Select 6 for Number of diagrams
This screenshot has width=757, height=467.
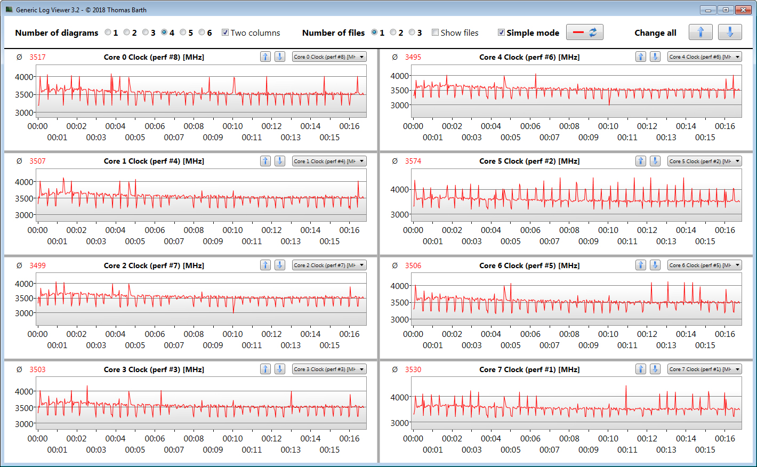pos(202,32)
